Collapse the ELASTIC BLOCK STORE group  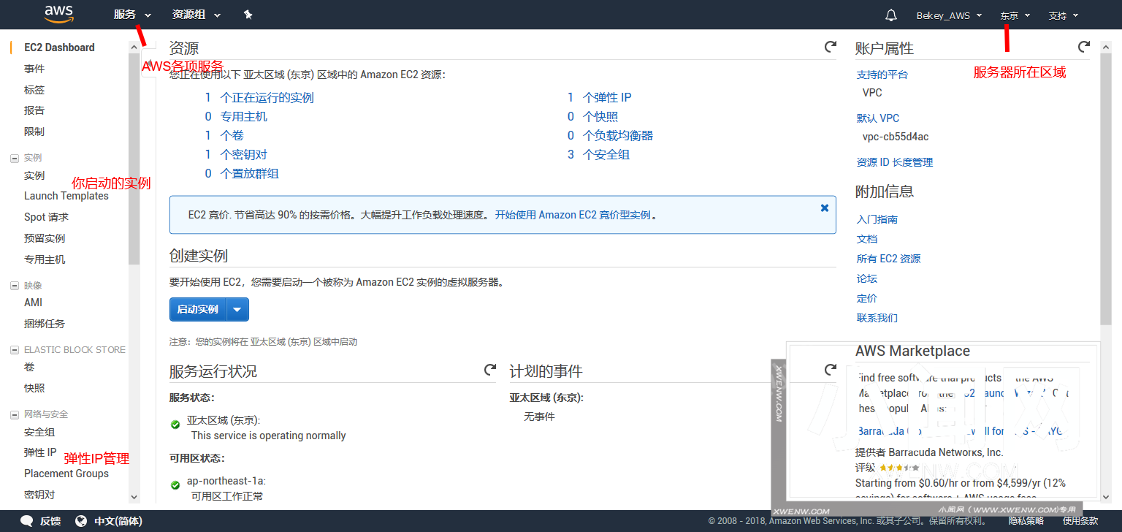pos(15,350)
